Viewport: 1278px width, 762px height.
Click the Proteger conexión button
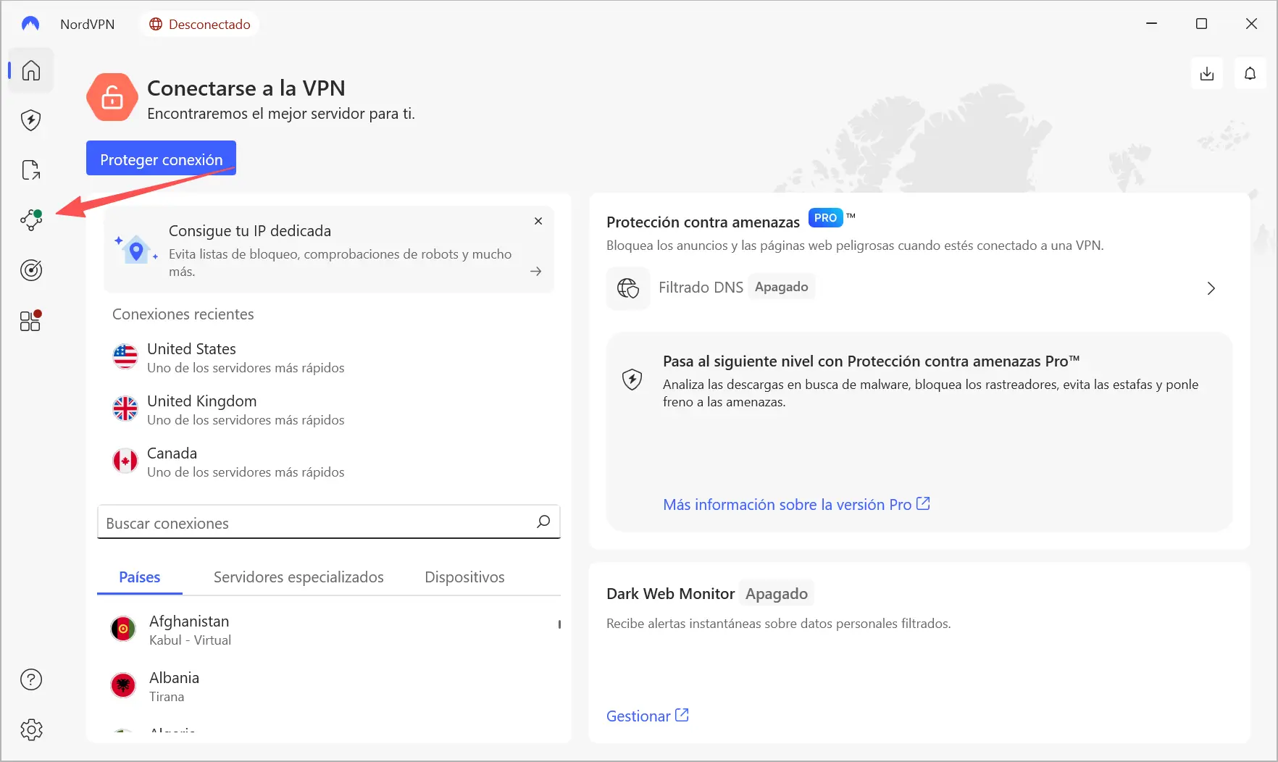coord(161,159)
